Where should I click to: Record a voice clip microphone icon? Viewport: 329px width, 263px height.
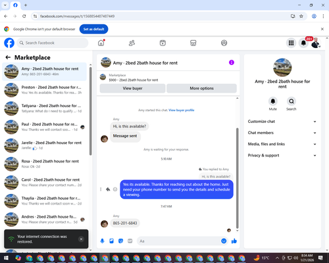102,241
